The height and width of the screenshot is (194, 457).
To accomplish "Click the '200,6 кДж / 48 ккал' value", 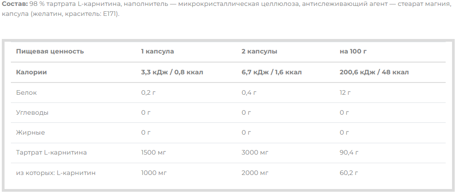I will [374, 72].
